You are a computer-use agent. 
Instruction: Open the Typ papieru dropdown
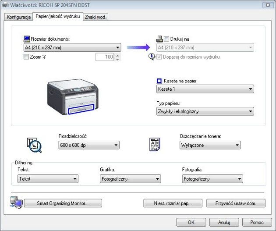click(205, 111)
